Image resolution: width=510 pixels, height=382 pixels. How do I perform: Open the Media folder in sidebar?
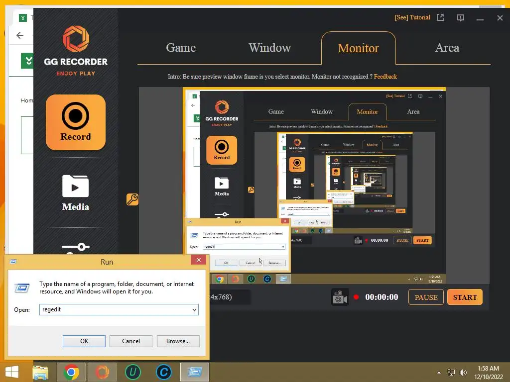pos(76,193)
